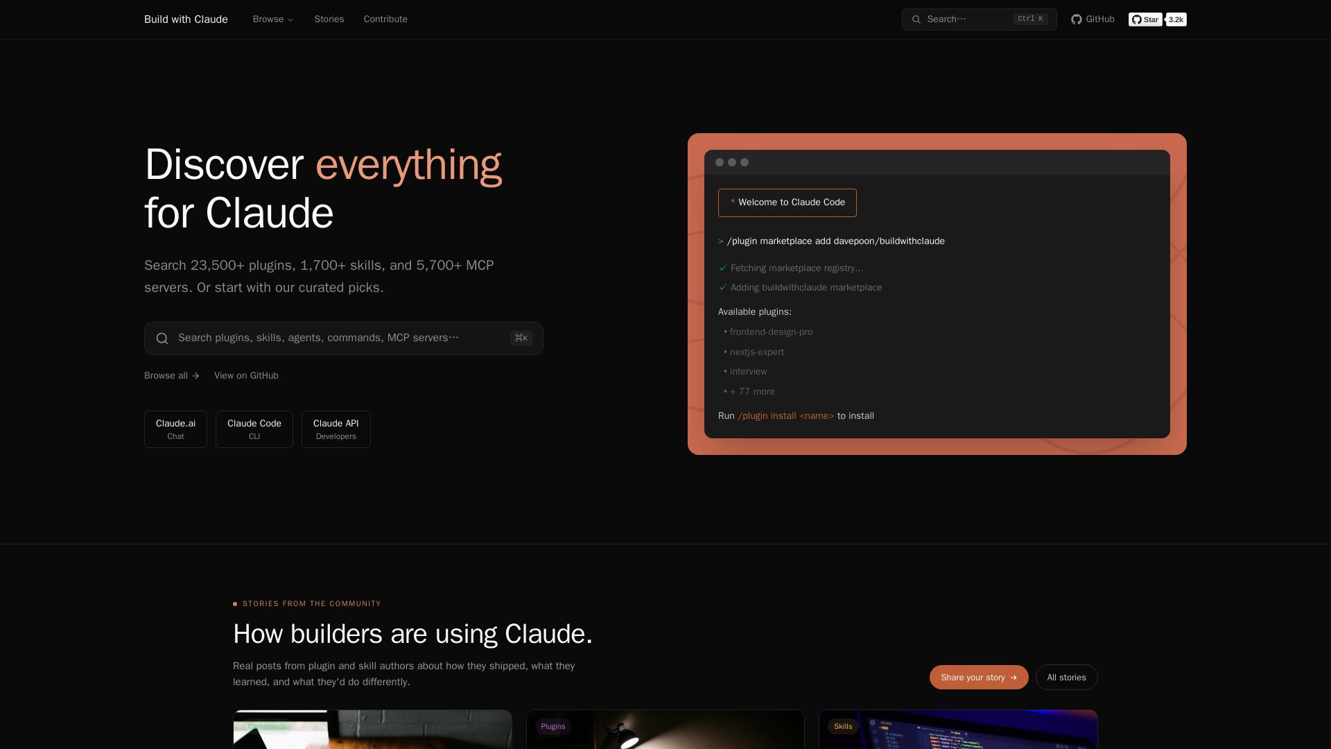
Task: Click the header Search field
Action: point(979,19)
